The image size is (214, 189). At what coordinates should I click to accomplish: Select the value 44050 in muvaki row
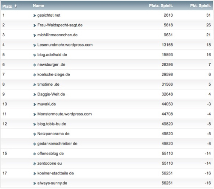click(x=167, y=104)
